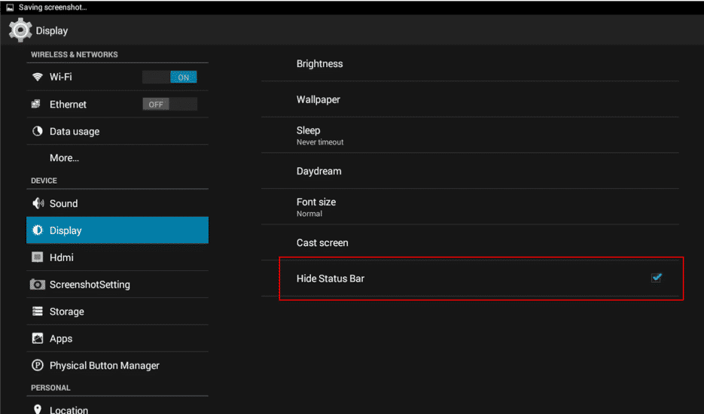Select Apps in the settings sidebar
704x414 pixels.
tap(117, 339)
